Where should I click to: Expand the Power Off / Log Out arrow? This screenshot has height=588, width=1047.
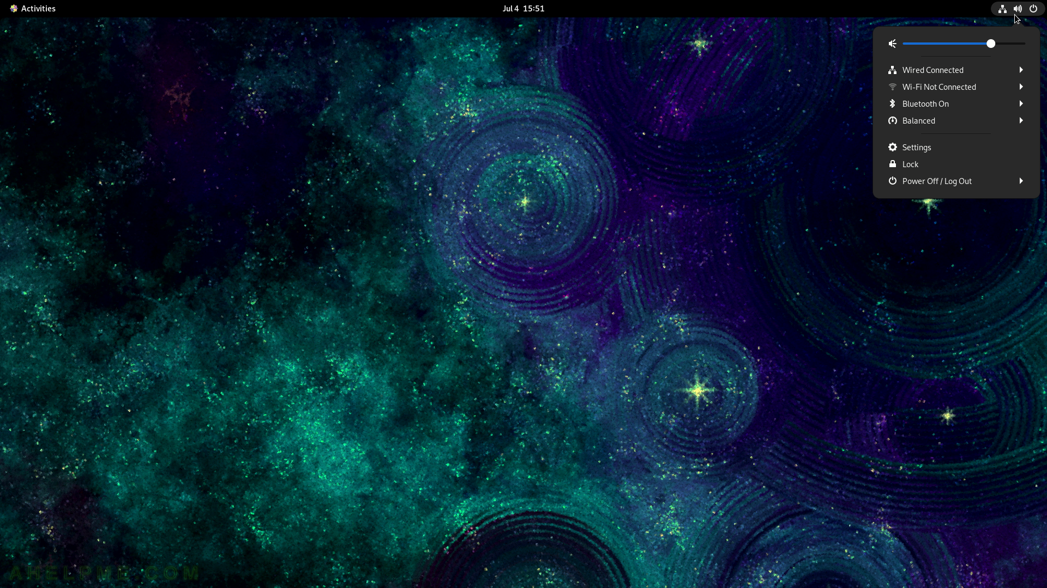click(x=1021, y=181)
